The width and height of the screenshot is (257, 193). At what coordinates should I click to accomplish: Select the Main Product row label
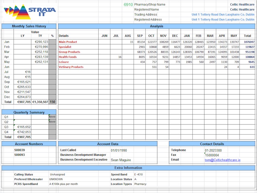click(x=68, y=42)
